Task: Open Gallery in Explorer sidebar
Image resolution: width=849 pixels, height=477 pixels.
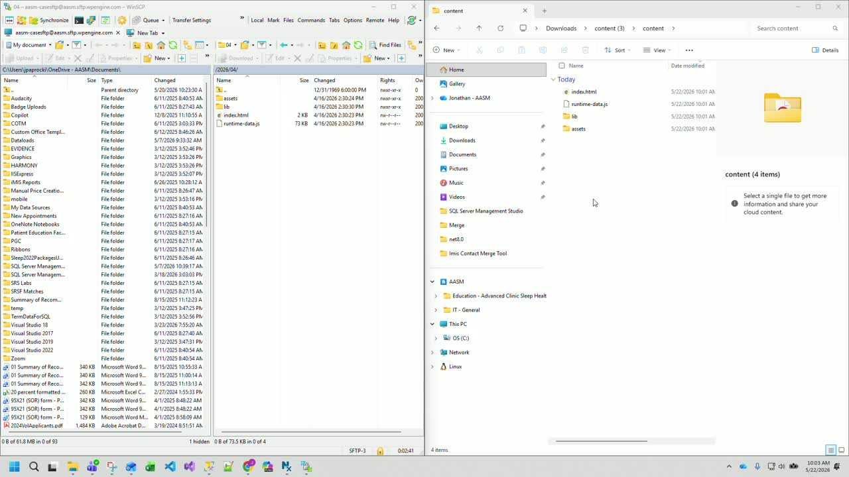Action: click(x=457, y=84)
